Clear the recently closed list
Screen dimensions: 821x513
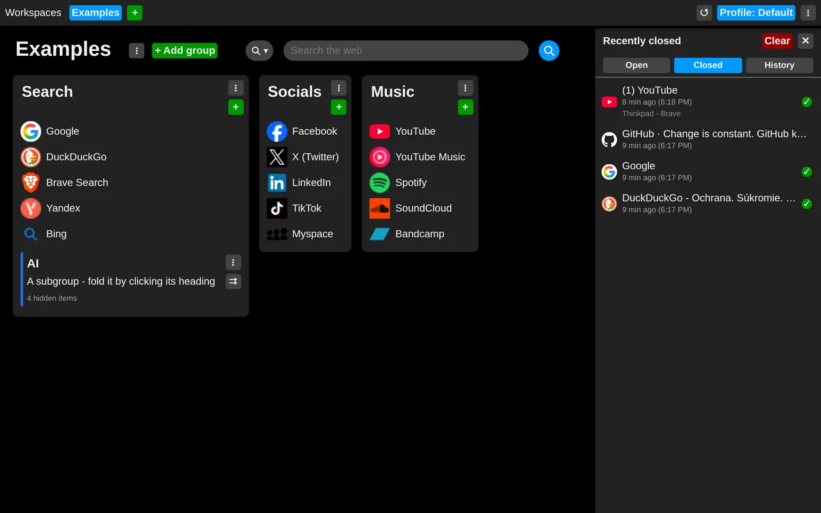click(777, 41)
